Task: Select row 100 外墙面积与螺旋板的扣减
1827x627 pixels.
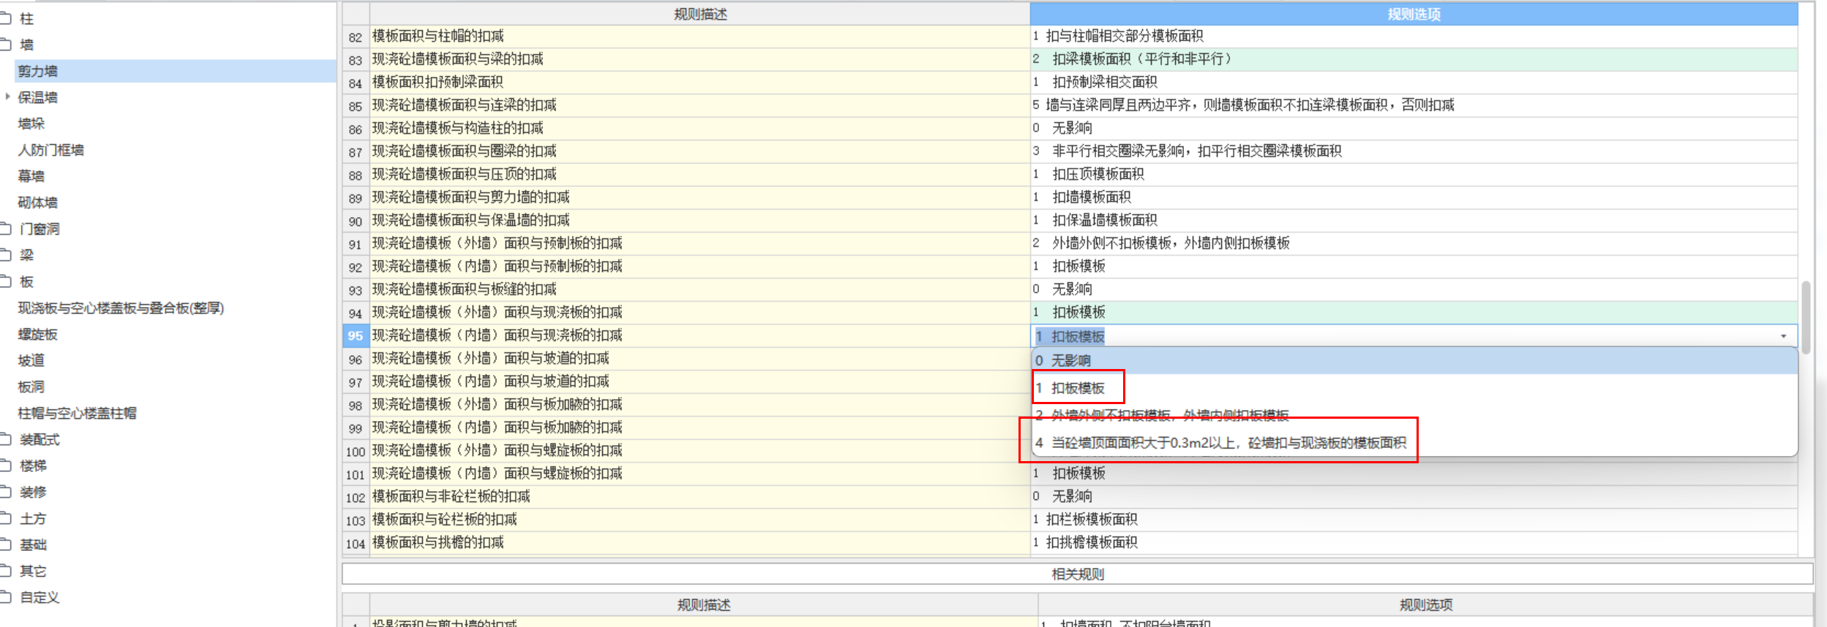Action: [x=700, y=450]
